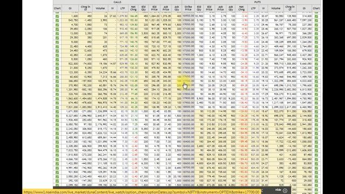
Task: Open calls chart icon for strike 17500.00
Action: pos(57,64)
